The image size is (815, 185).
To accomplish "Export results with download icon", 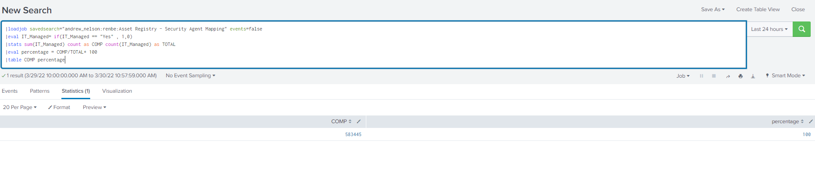I will [x=753, y=76].
